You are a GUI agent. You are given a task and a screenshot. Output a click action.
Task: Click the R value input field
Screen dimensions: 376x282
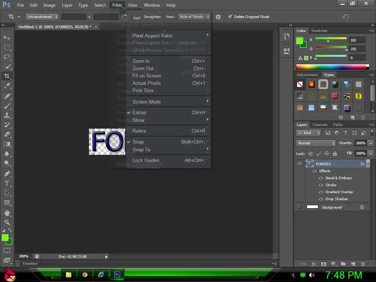(357, 40)
